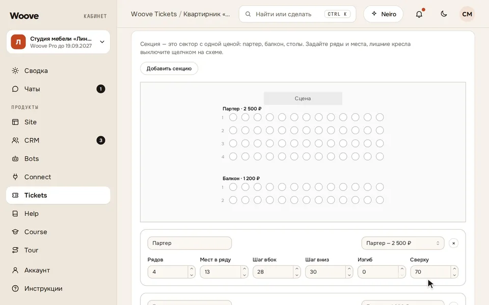Viewport: 489px width, 305px height.
Task: Toggle first seat in Партер row 4
Action: point(233,157)
